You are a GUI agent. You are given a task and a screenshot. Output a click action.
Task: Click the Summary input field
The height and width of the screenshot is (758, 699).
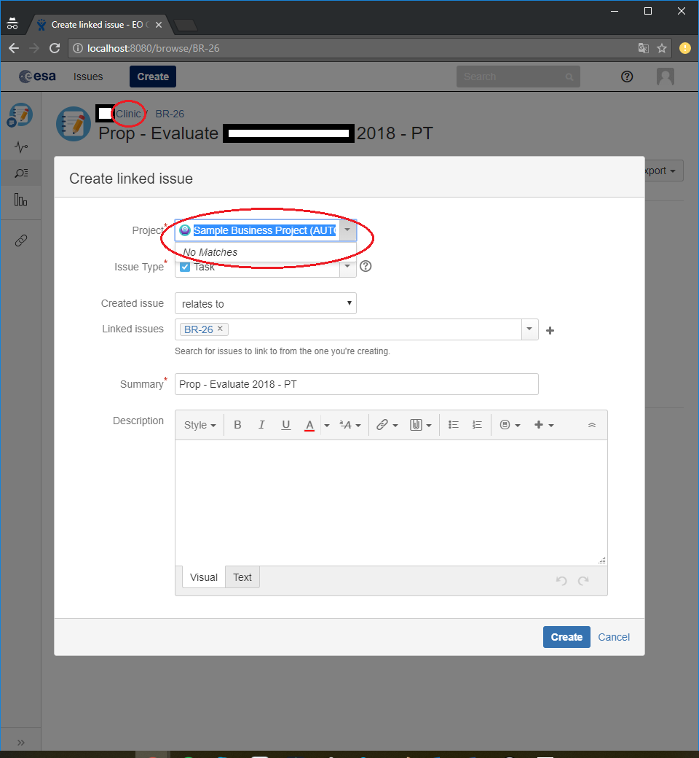(x=357, y=384)
